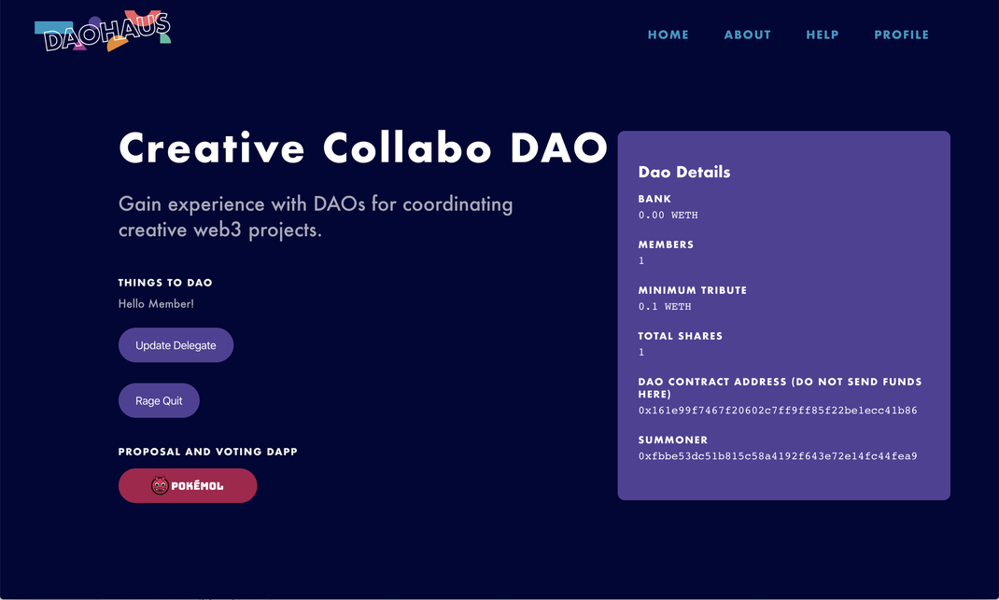Click the DAOhaus logo
Screen dimensions: 999x600
pos(103,31)
